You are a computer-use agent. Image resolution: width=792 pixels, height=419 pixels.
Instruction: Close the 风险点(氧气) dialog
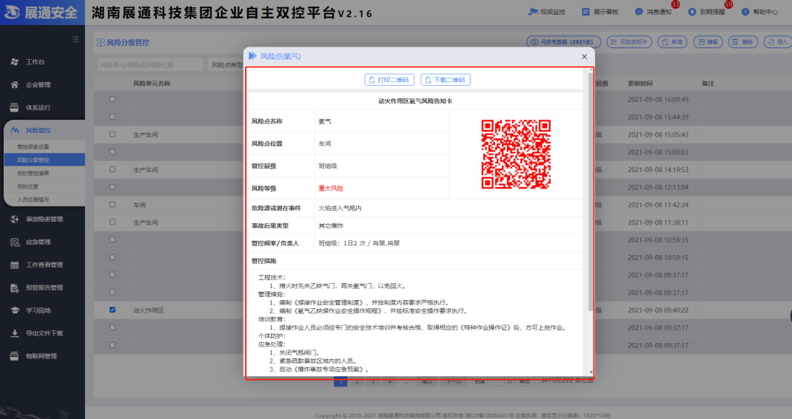click(x=585, y=56)
